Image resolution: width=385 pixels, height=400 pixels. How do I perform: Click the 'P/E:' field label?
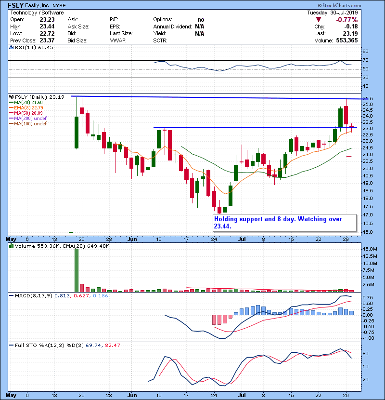tap(114, 20)
